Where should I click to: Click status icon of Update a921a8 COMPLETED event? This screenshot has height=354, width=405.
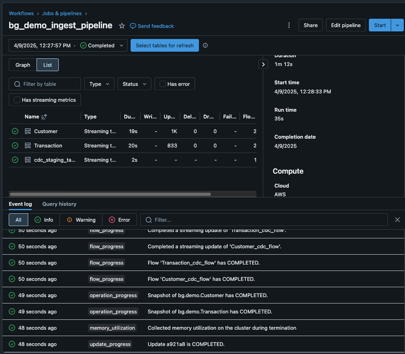(12, 344)
